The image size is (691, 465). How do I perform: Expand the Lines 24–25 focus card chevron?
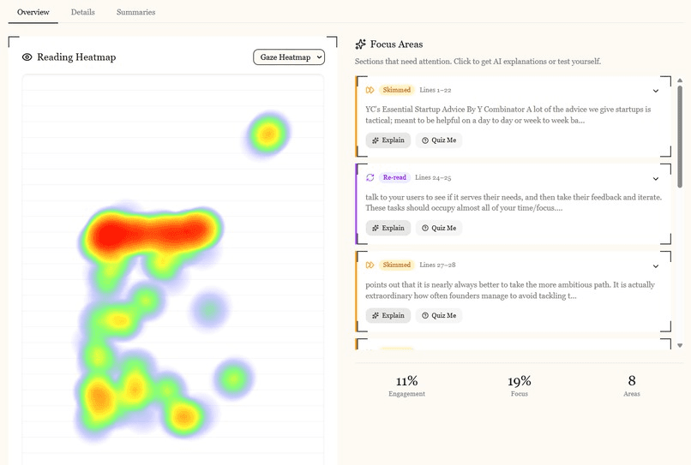[656, 178]
